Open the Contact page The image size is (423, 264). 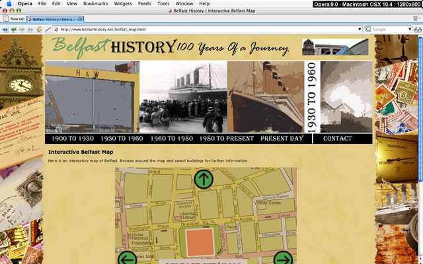[x=338, y=139]
